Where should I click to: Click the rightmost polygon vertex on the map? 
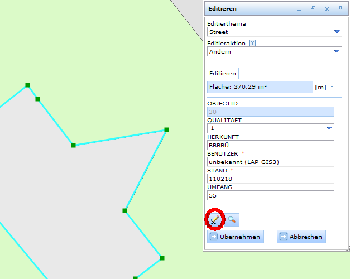pos(166,129)
